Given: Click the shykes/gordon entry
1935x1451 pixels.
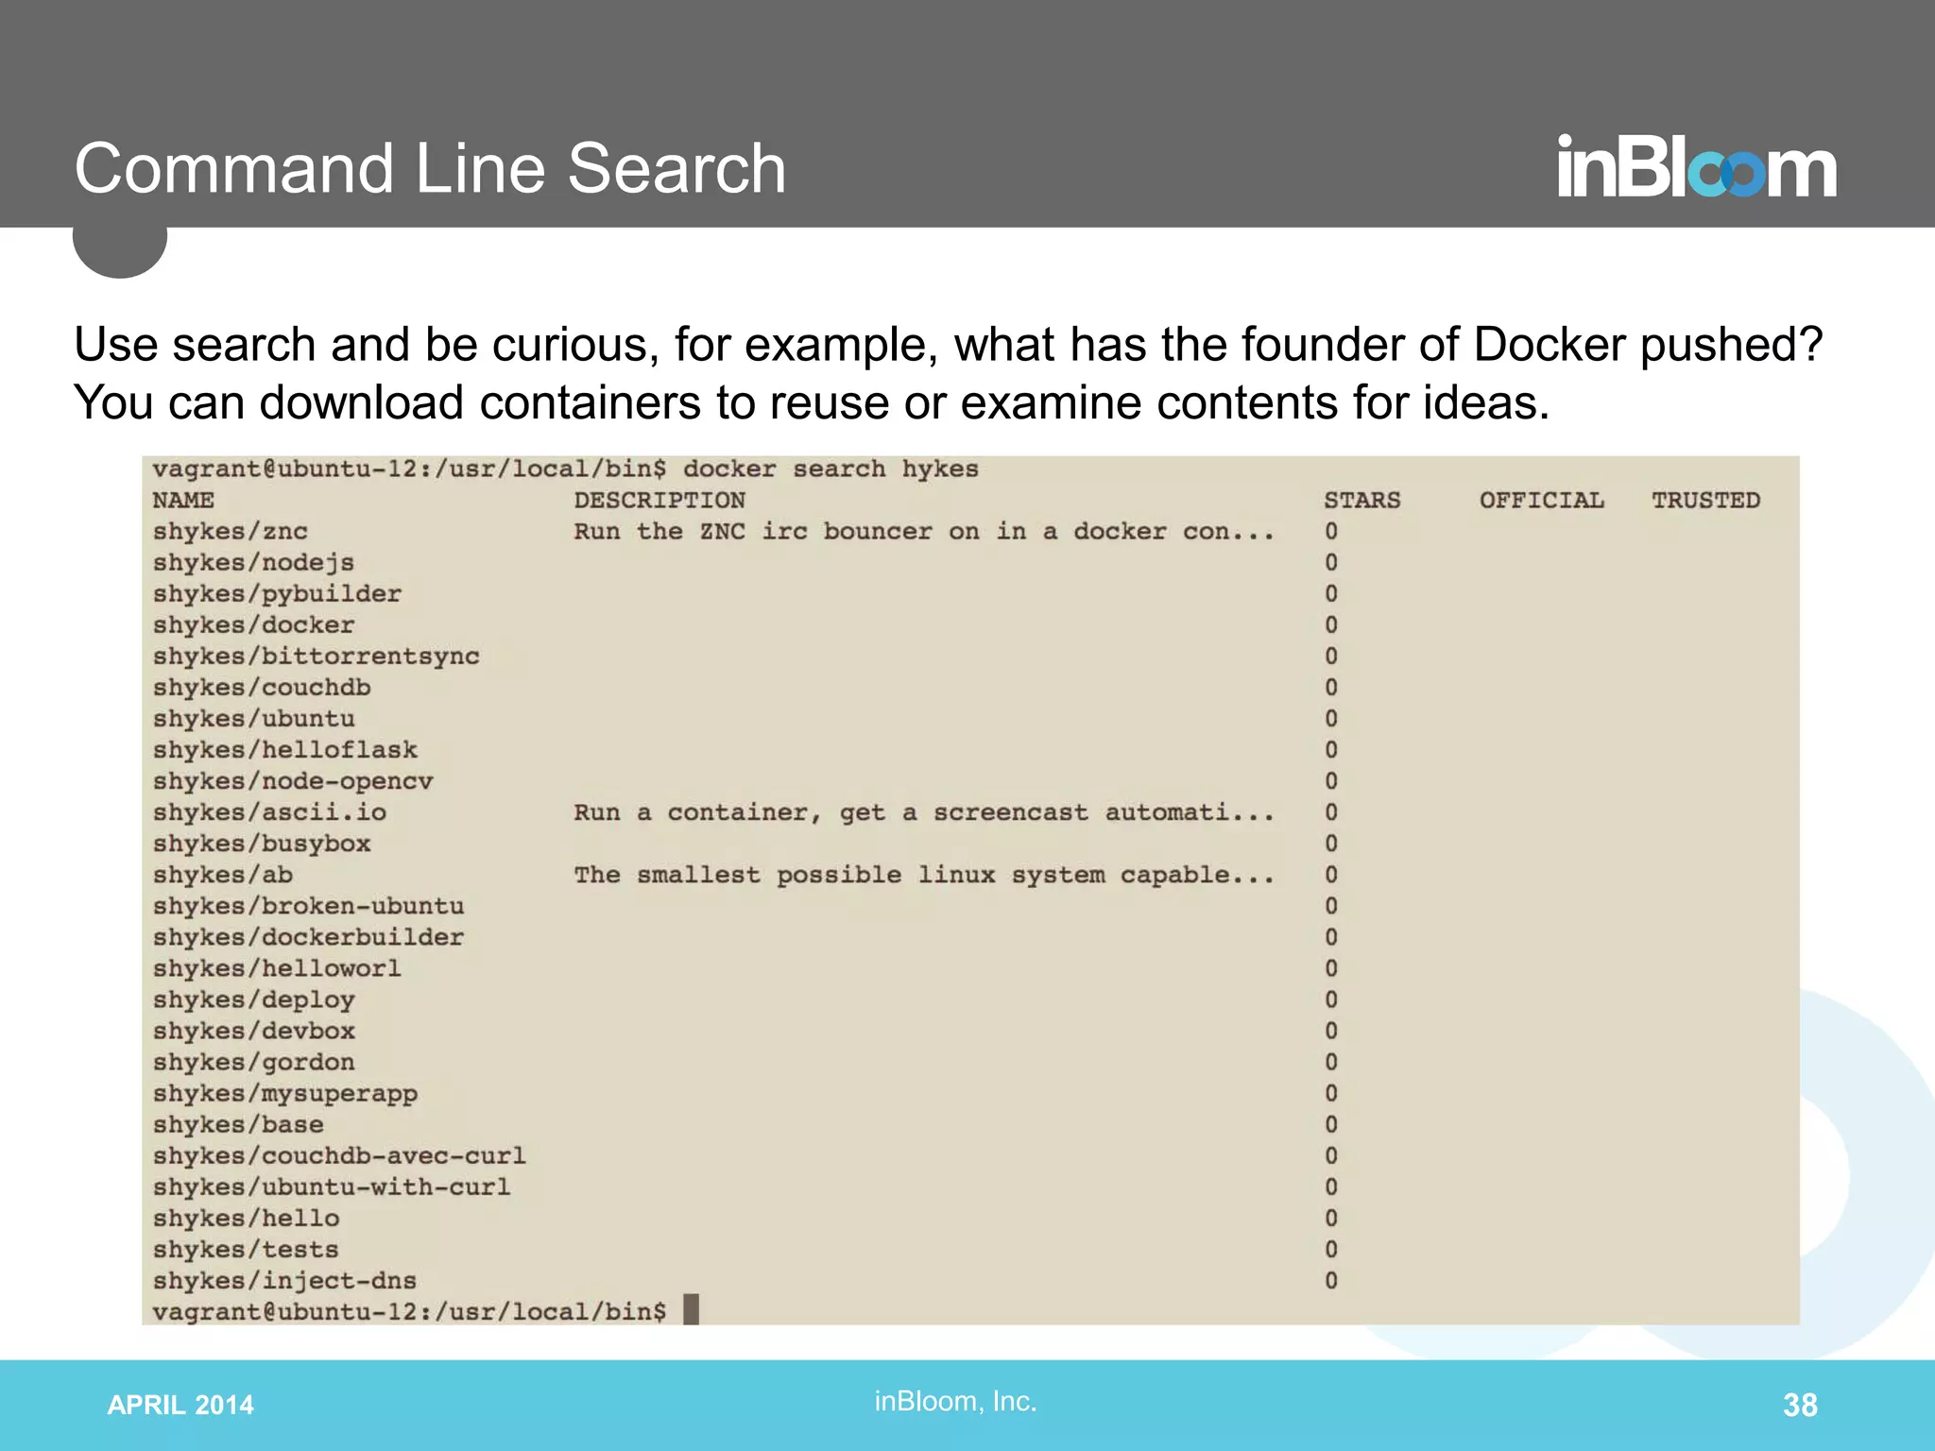Looking at the screenshot, I should [x=253, y=1062].
